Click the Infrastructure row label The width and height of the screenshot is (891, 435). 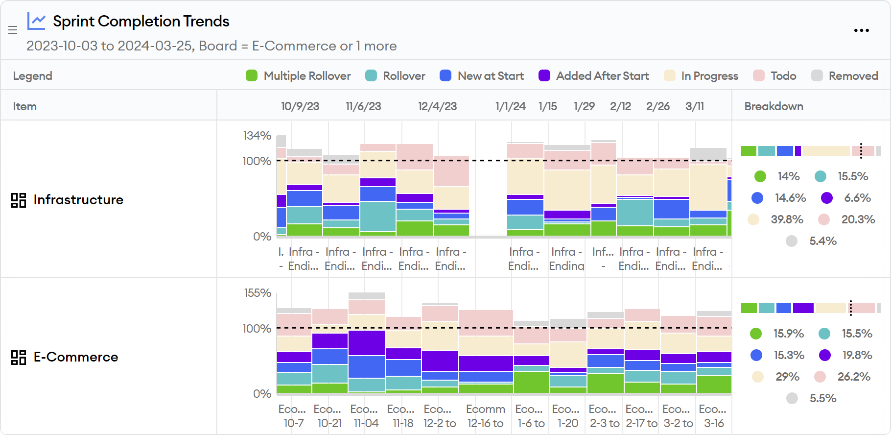coord(78,200)
